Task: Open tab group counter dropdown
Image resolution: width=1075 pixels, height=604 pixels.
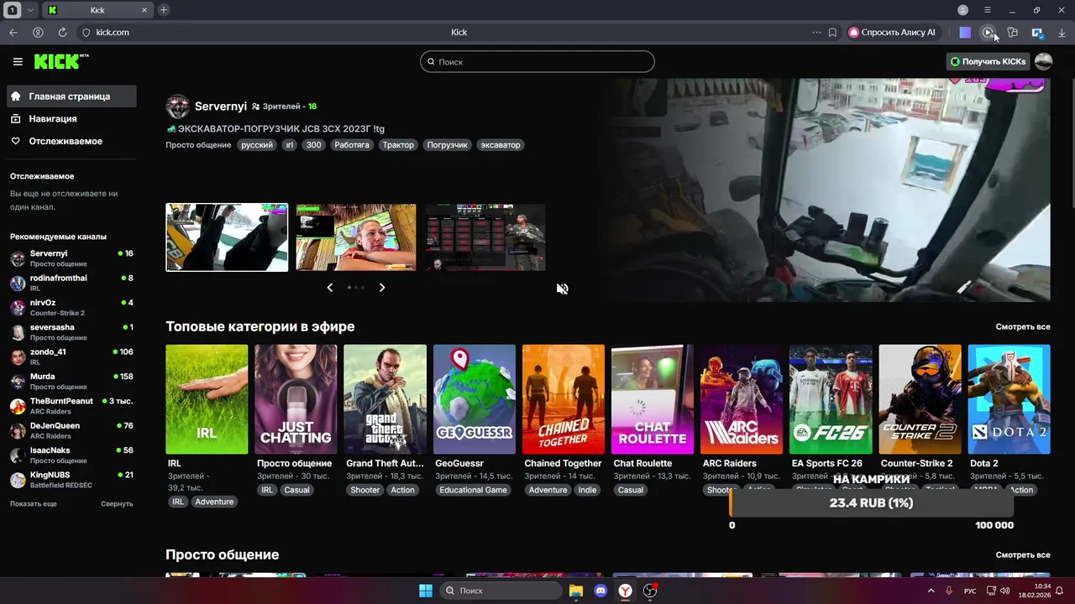Action: click(30, 10)
